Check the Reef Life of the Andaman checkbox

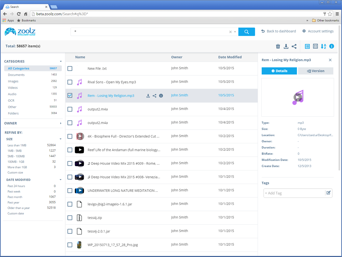[x=70, y=150]
